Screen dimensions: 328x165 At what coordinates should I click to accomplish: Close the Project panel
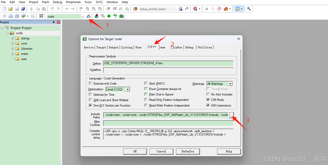coord(58,22)
